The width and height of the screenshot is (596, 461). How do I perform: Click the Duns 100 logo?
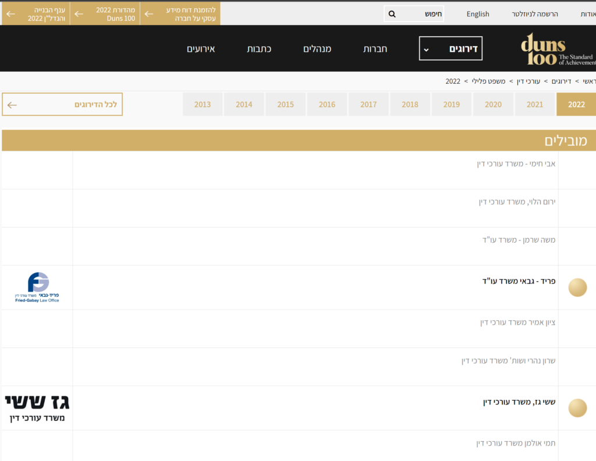click(x=558, y=49)
